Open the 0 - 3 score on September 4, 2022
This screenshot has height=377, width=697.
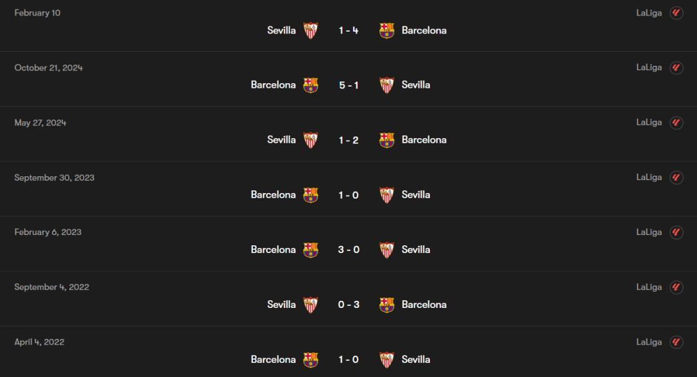348,305
